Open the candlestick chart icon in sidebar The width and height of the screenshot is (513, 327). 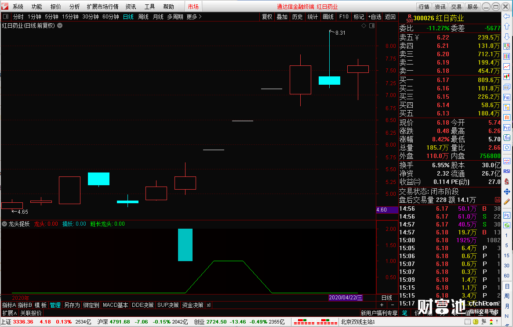click(507, 77)
